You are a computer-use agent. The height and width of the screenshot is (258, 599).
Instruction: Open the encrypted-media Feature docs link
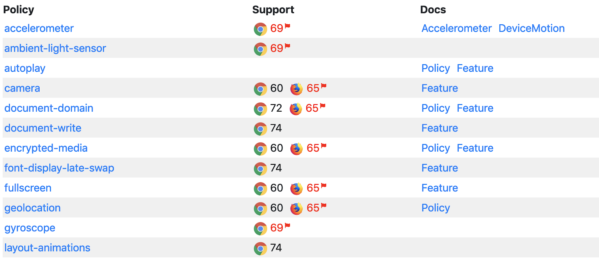(475, 148)
